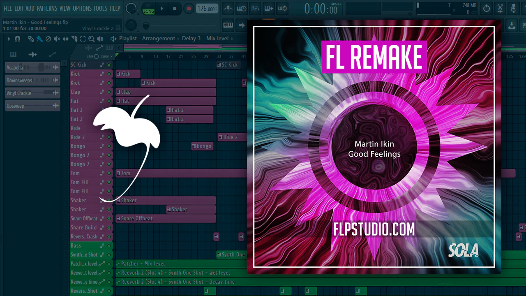Open the PATTERNS menu
Screen dimensions: 526x296
(x=47, y=8)
